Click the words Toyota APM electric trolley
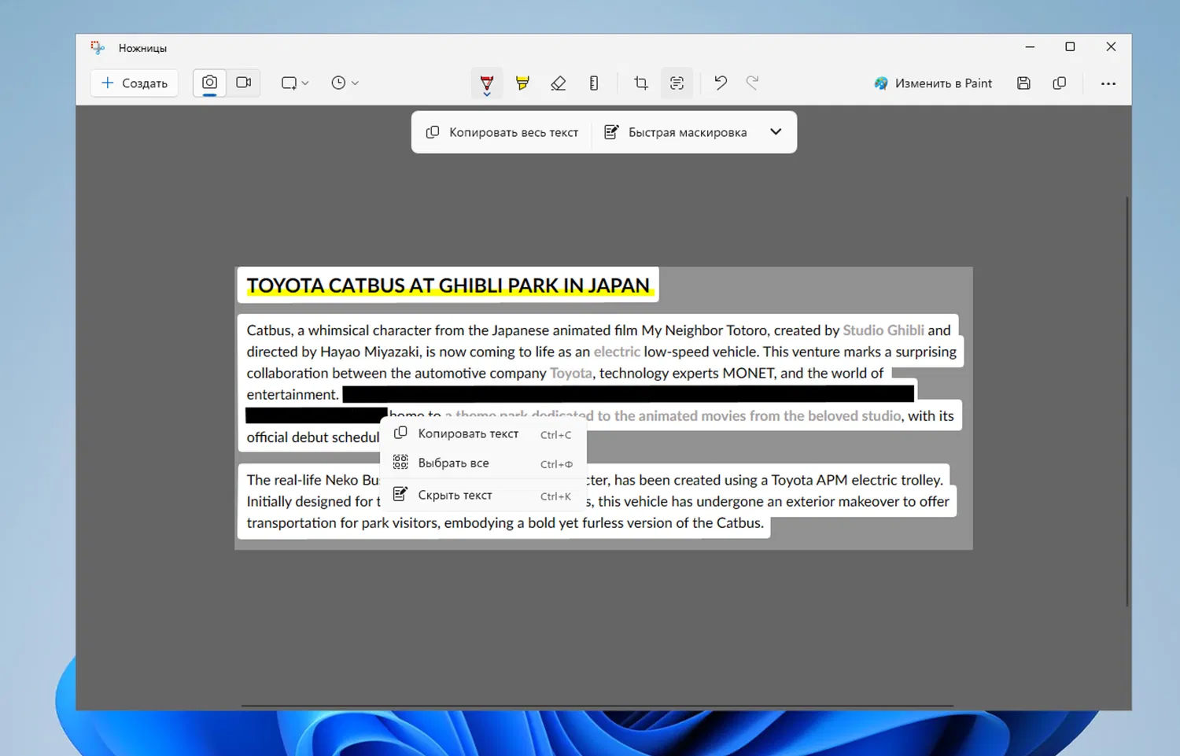Screen dimensions: 1180x756 (x=856, y=480)
